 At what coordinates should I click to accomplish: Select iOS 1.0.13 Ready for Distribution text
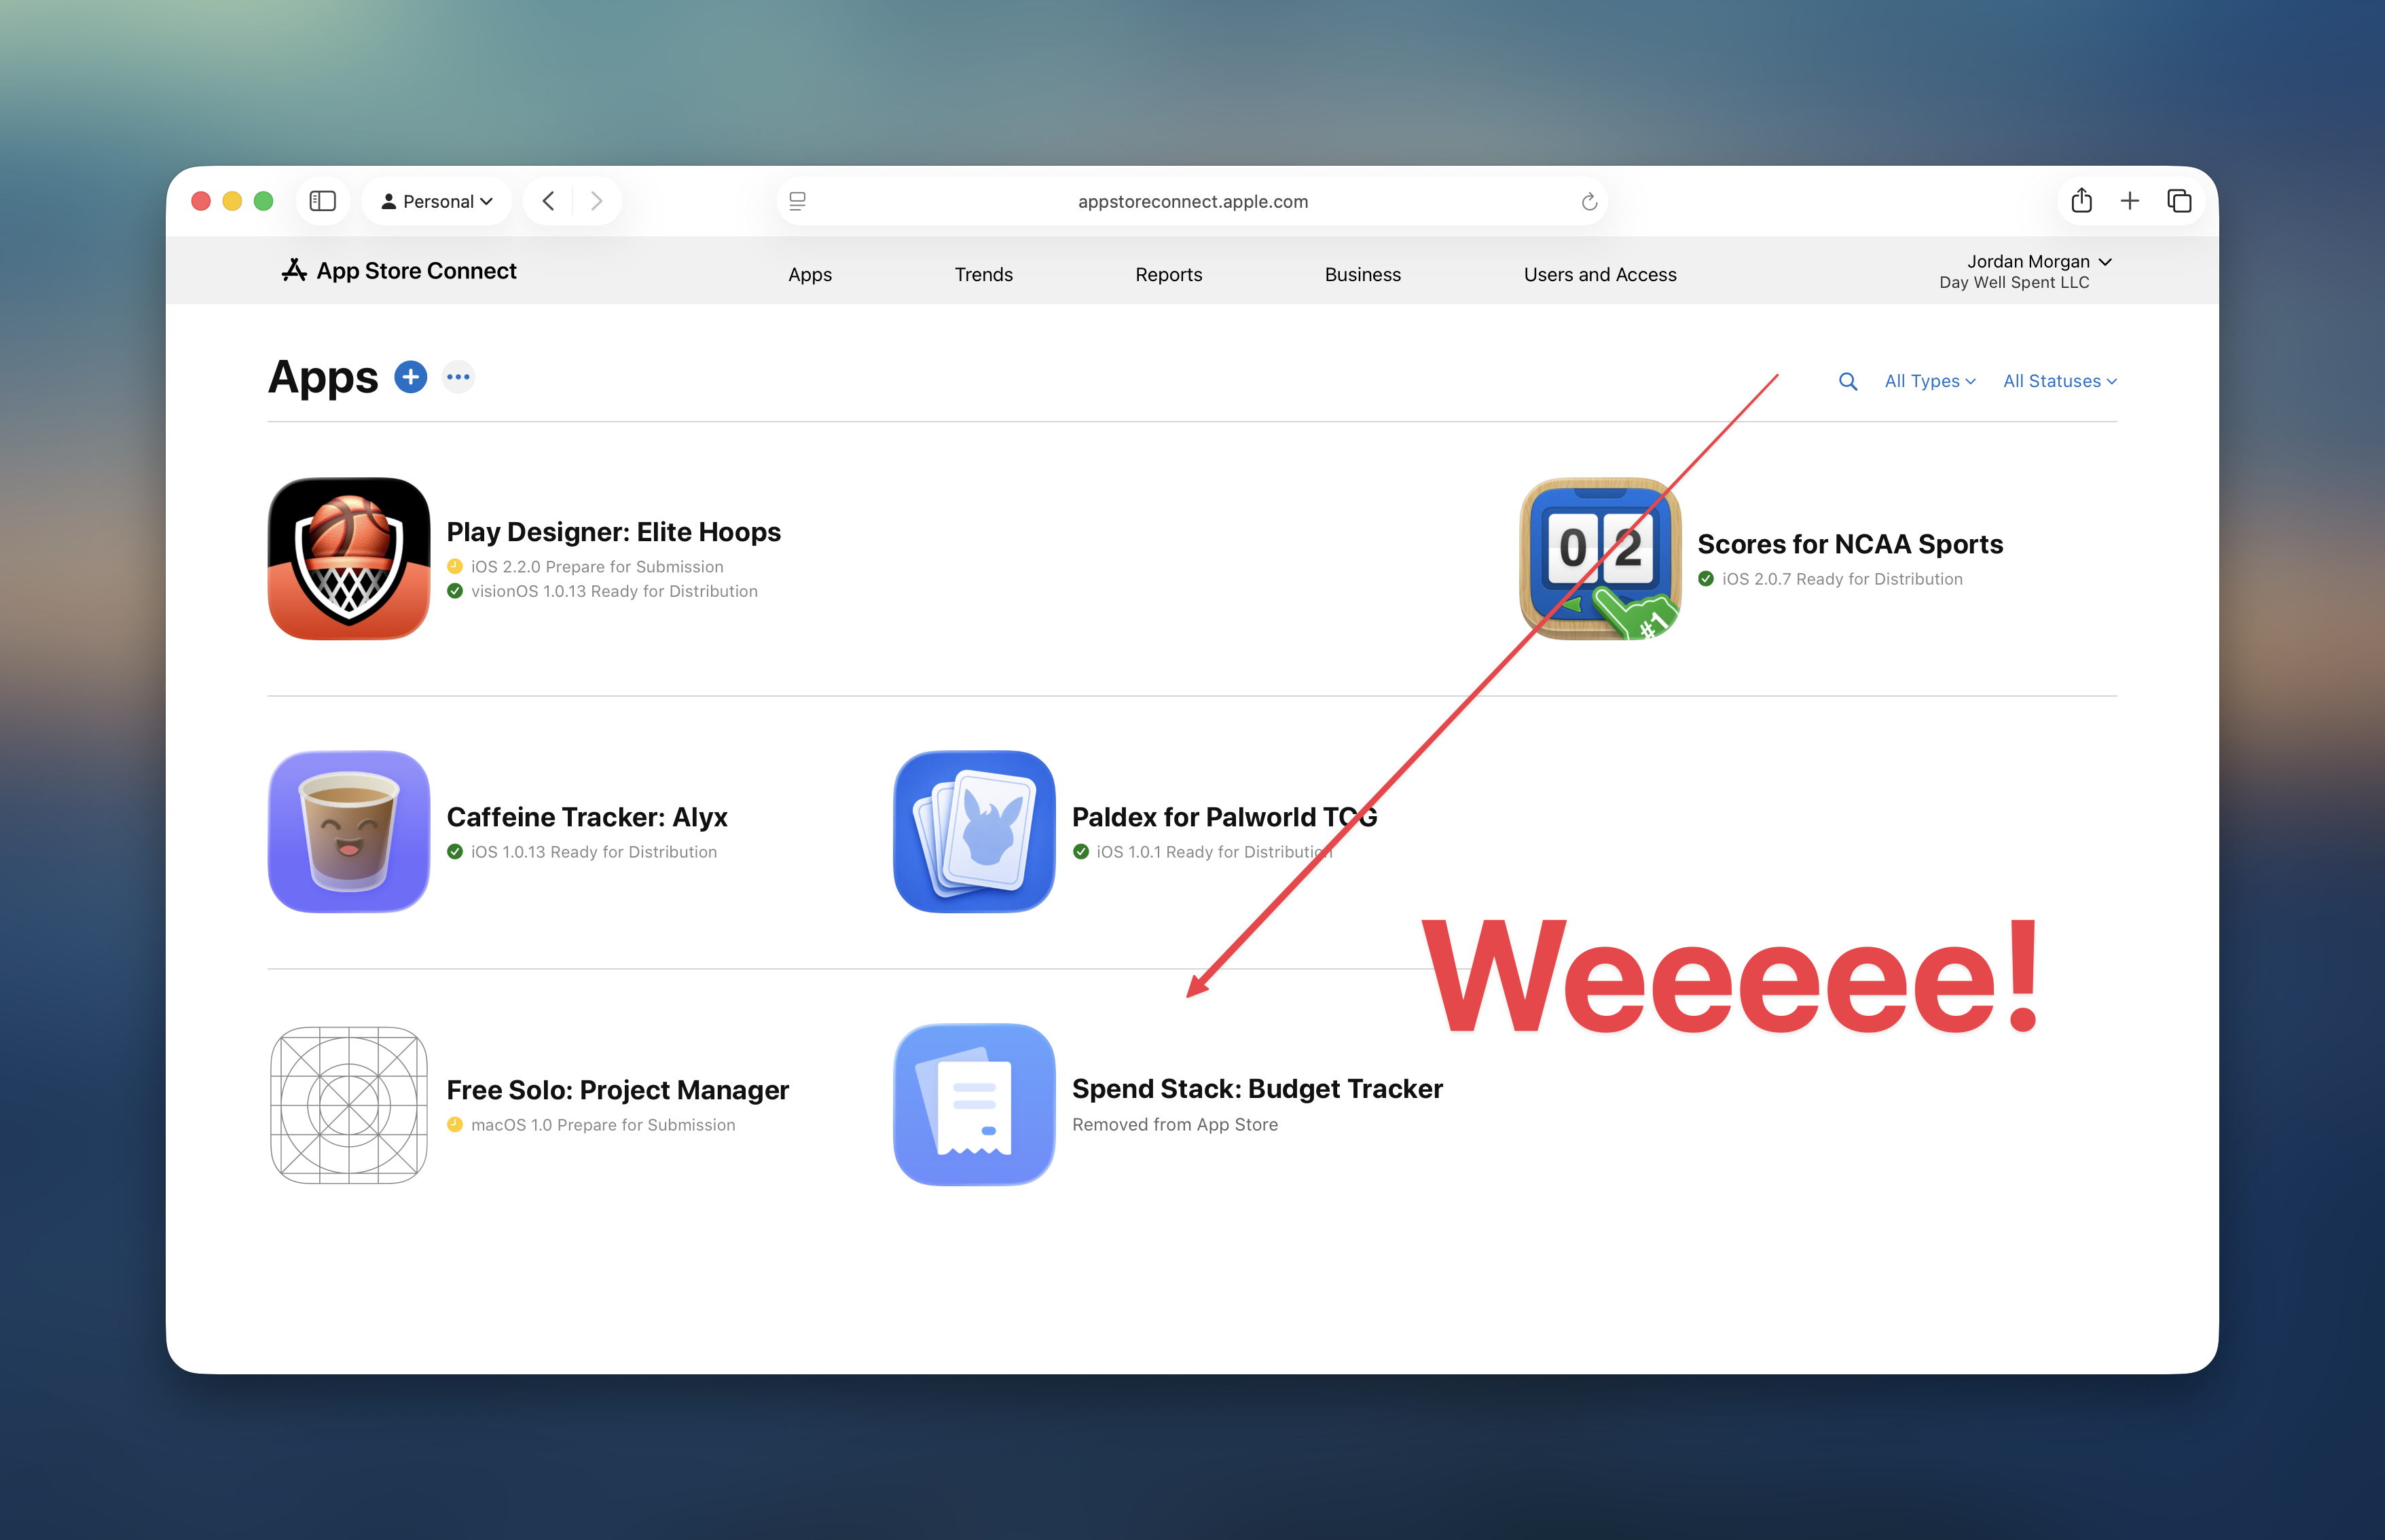(x=594, y=852)
